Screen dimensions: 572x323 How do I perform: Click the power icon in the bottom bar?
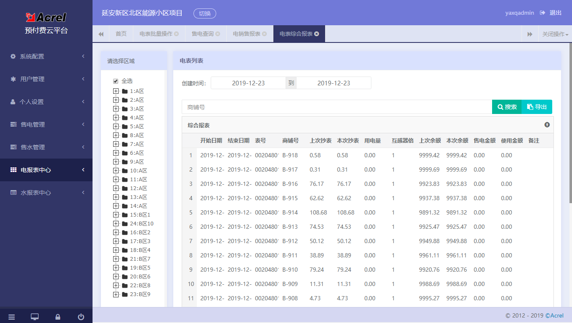click(x=81, y=317)
